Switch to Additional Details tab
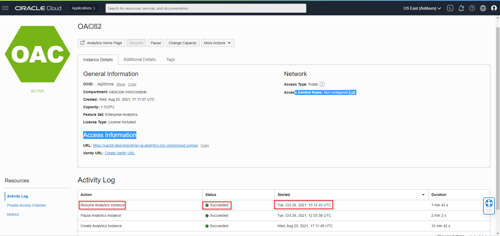The height and width of the screenshot is (236, 500). (x=139, y=60)
